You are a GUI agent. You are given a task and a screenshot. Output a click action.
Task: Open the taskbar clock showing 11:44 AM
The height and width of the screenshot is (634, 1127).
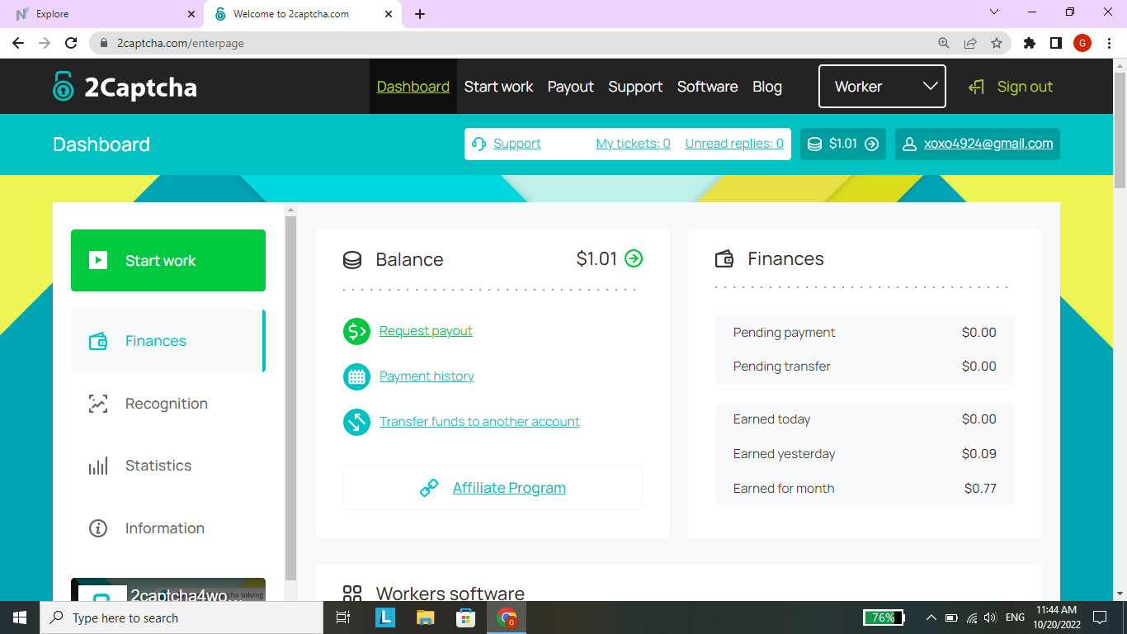[1057, 617]
